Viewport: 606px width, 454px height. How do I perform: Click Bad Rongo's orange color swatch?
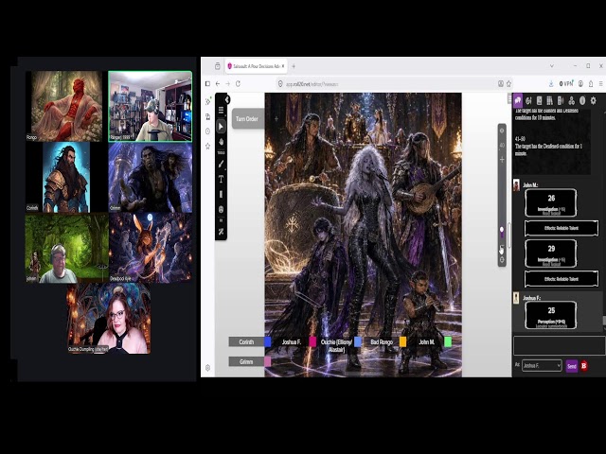pos(402,341)
